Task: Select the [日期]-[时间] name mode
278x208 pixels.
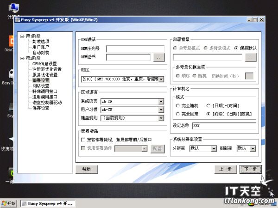Action: click(x=208, y=106)
